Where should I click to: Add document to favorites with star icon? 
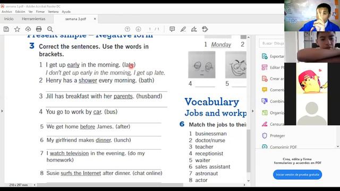(x=17, y=29)
